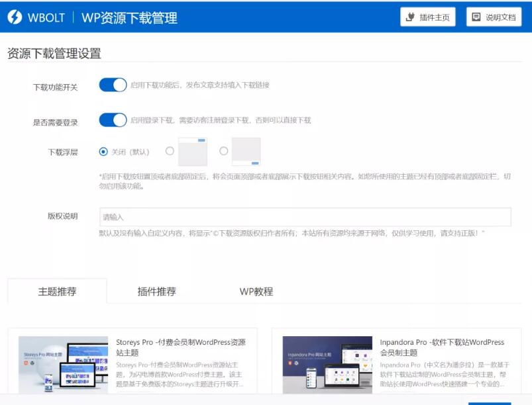Open the Storeys Pro theme title link
The height and width of the screenshot is (405, 532).
[181, 347]
